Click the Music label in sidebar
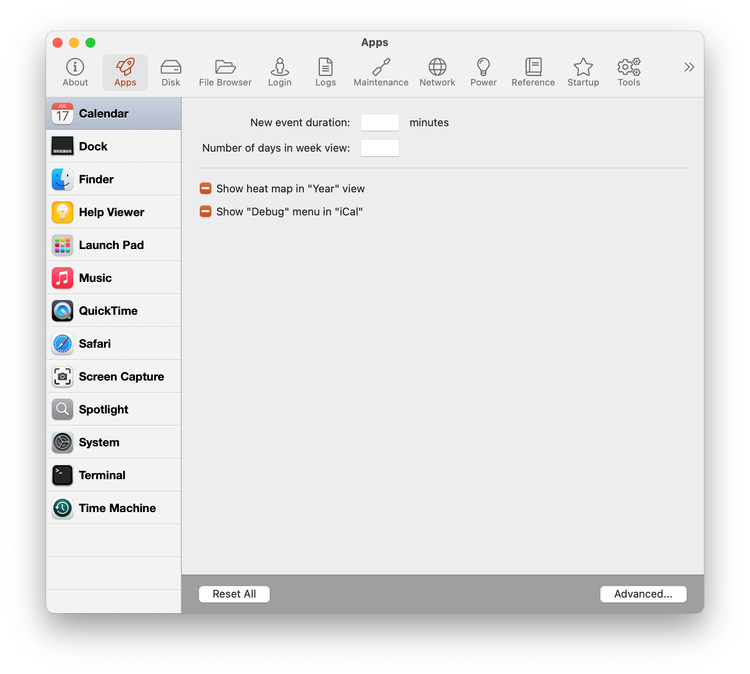750x674 pixels. 95,278
